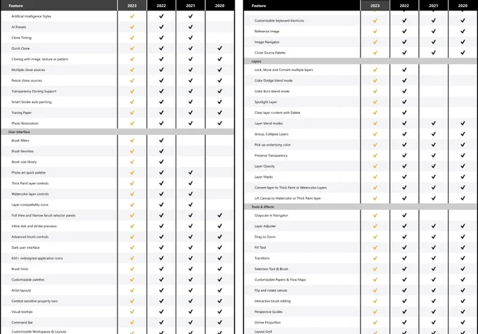Click the Artificial Intelligence Styles feature row
Screen dimensions: 478x334
(x=117, y=16)
